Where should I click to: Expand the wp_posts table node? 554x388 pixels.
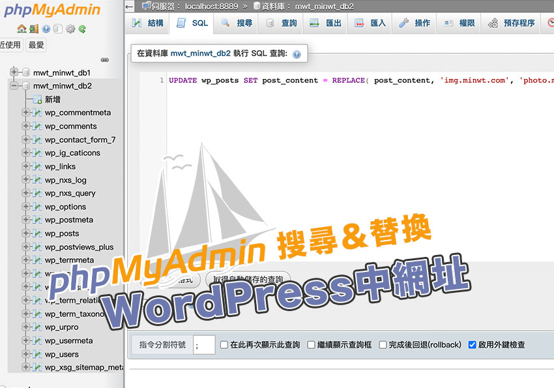(x=25, y=233)
